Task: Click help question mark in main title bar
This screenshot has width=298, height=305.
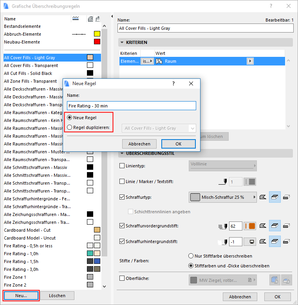Action: (271, 6)
